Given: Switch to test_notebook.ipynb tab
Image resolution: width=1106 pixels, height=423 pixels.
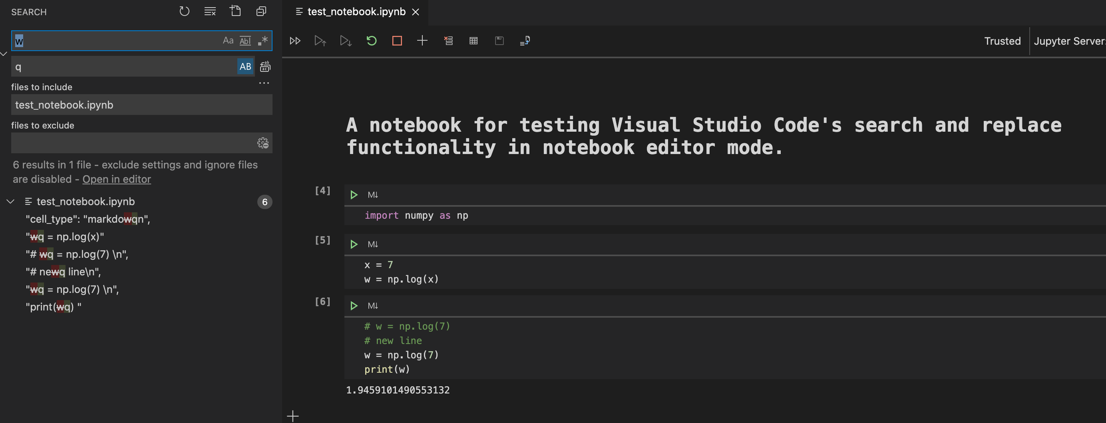Looking at the screenshot, I should coord(356,12).
